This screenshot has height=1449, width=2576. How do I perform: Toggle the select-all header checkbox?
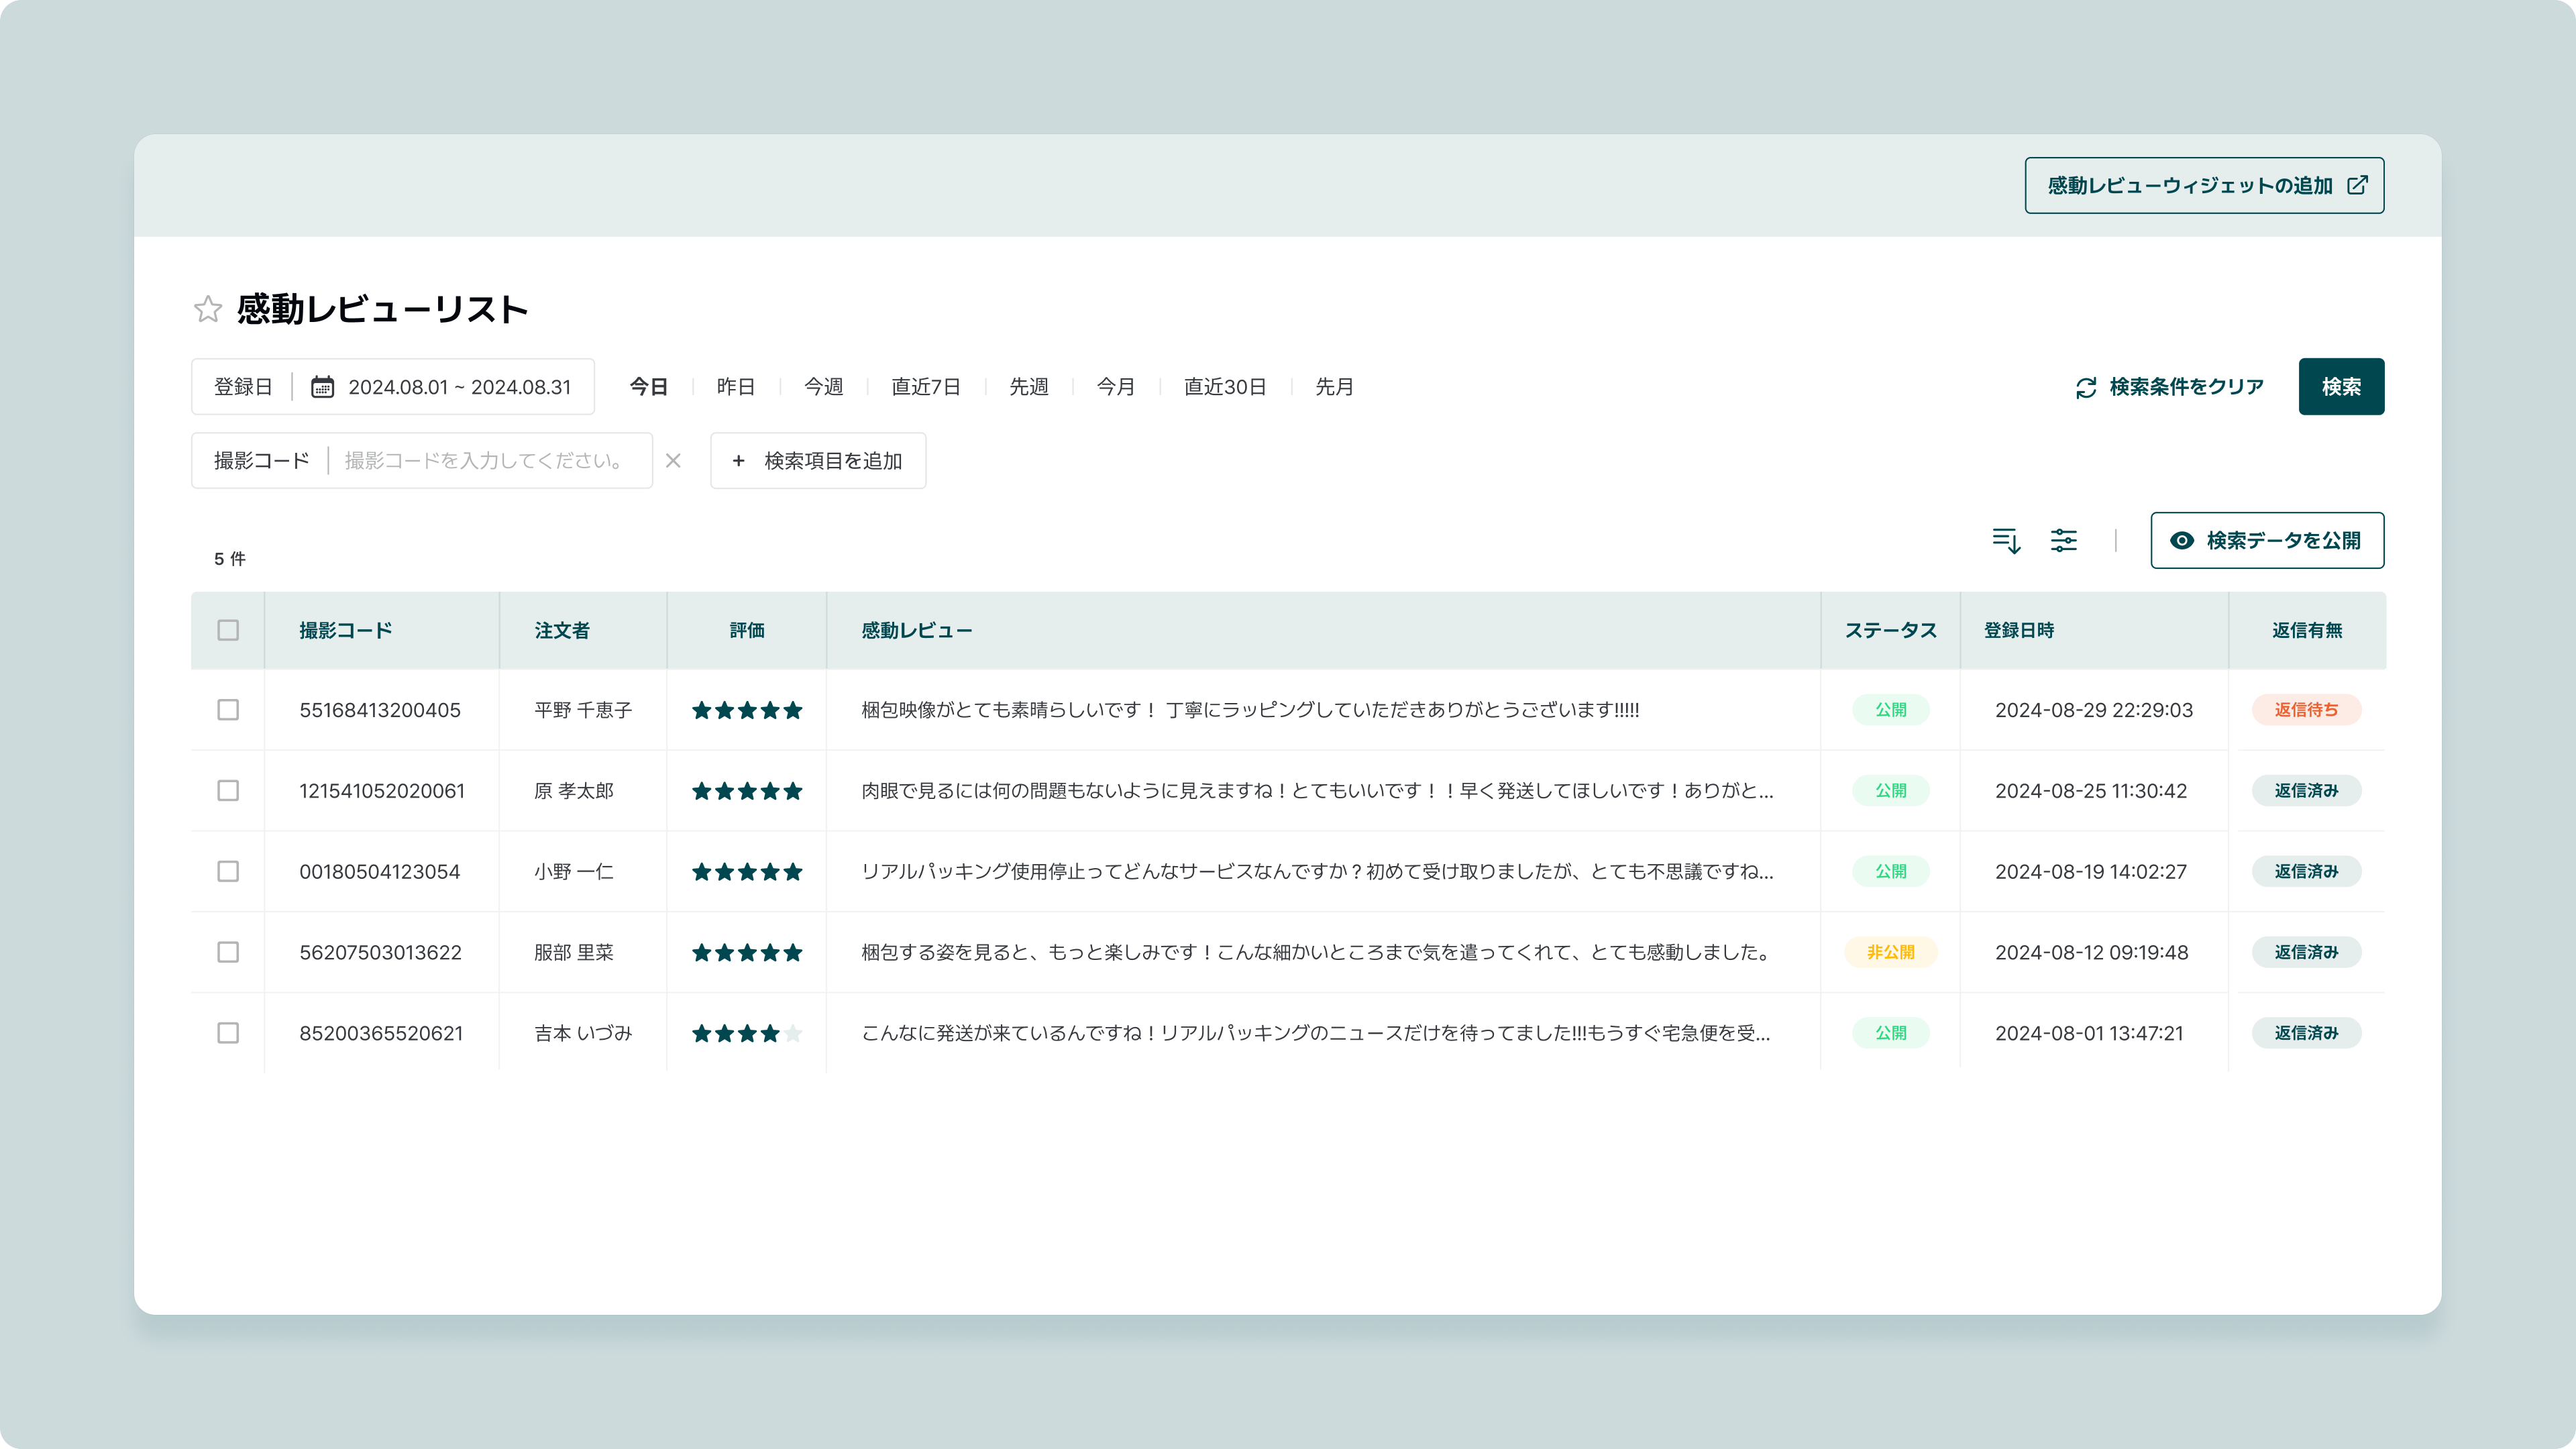(x=228, y=630)
